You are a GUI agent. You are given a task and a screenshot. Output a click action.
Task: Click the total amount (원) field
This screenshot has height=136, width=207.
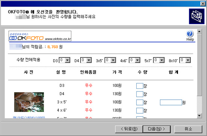click(x=171, y=102)
